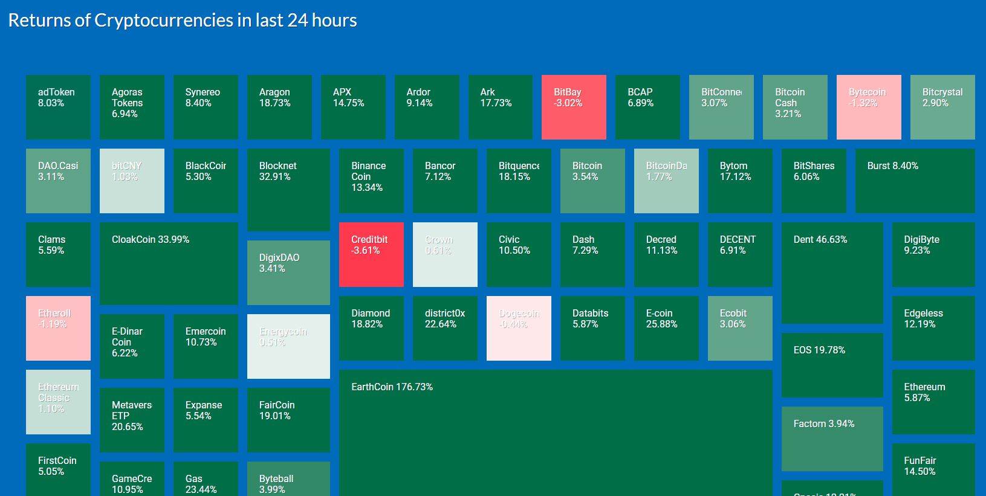Click the Ark 17.73% tile
This screenshot has width=986, height=496.
pyautogui.click(x=501, y=107)
